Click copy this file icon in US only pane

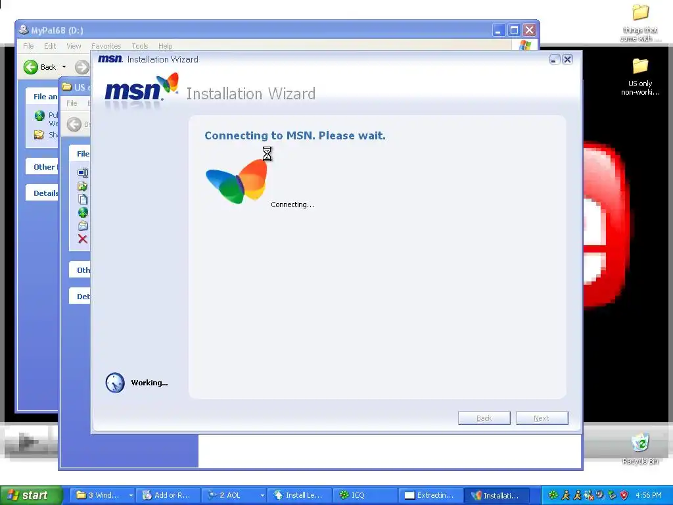[83, 199]
